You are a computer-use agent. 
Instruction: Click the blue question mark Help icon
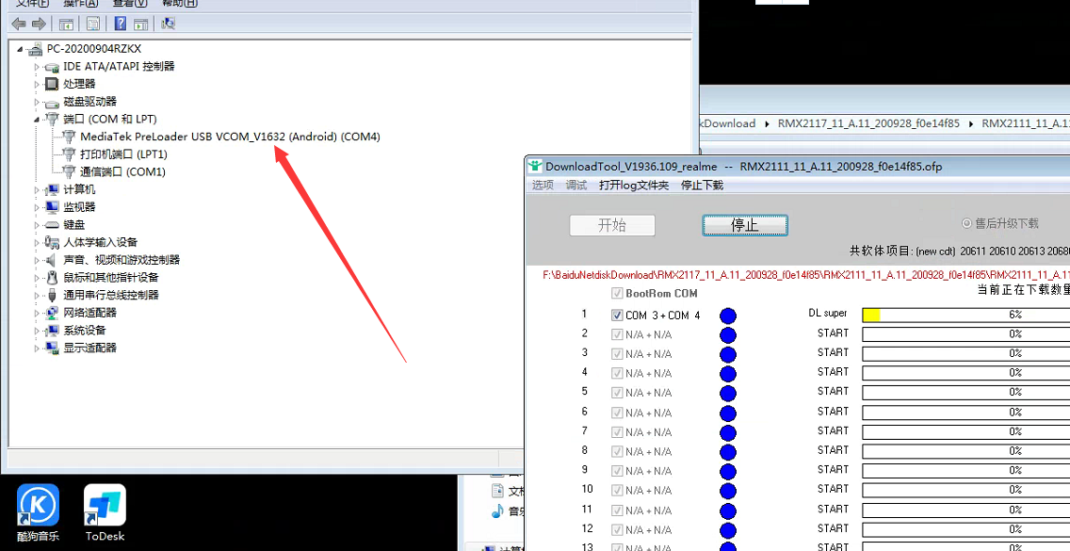(x=121, y=24)
